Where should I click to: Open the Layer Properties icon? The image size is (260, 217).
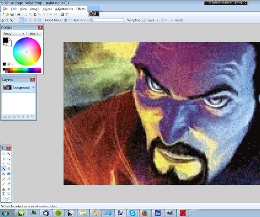pos(32,117)
